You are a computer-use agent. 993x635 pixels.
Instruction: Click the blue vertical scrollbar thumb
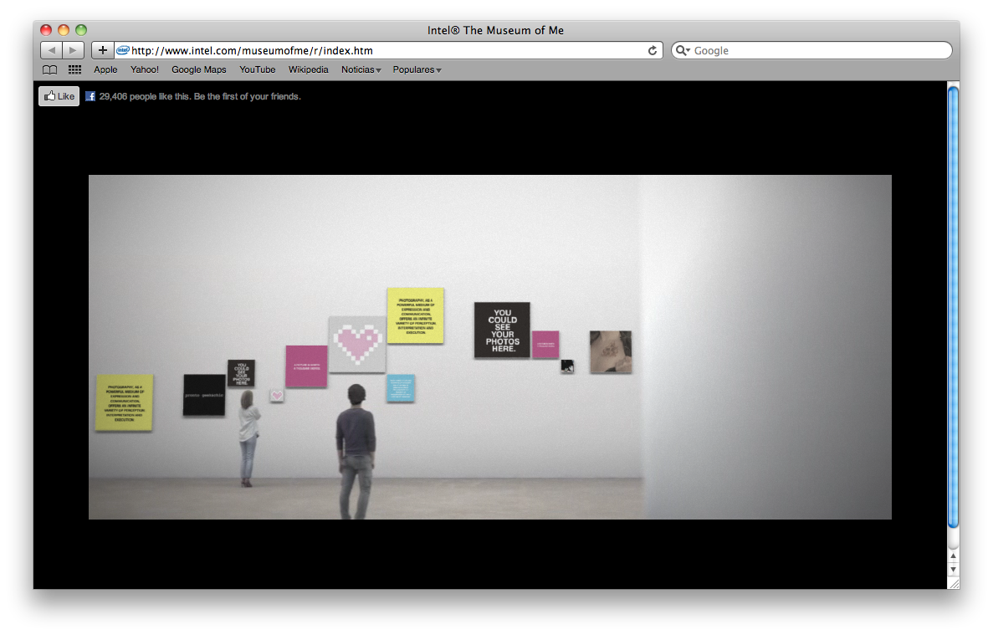(953, 305)
